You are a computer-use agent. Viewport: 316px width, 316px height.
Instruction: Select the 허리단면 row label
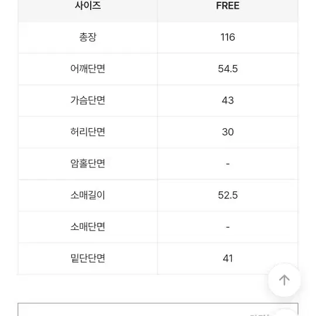pyautogui.click(x=88, y=132)
